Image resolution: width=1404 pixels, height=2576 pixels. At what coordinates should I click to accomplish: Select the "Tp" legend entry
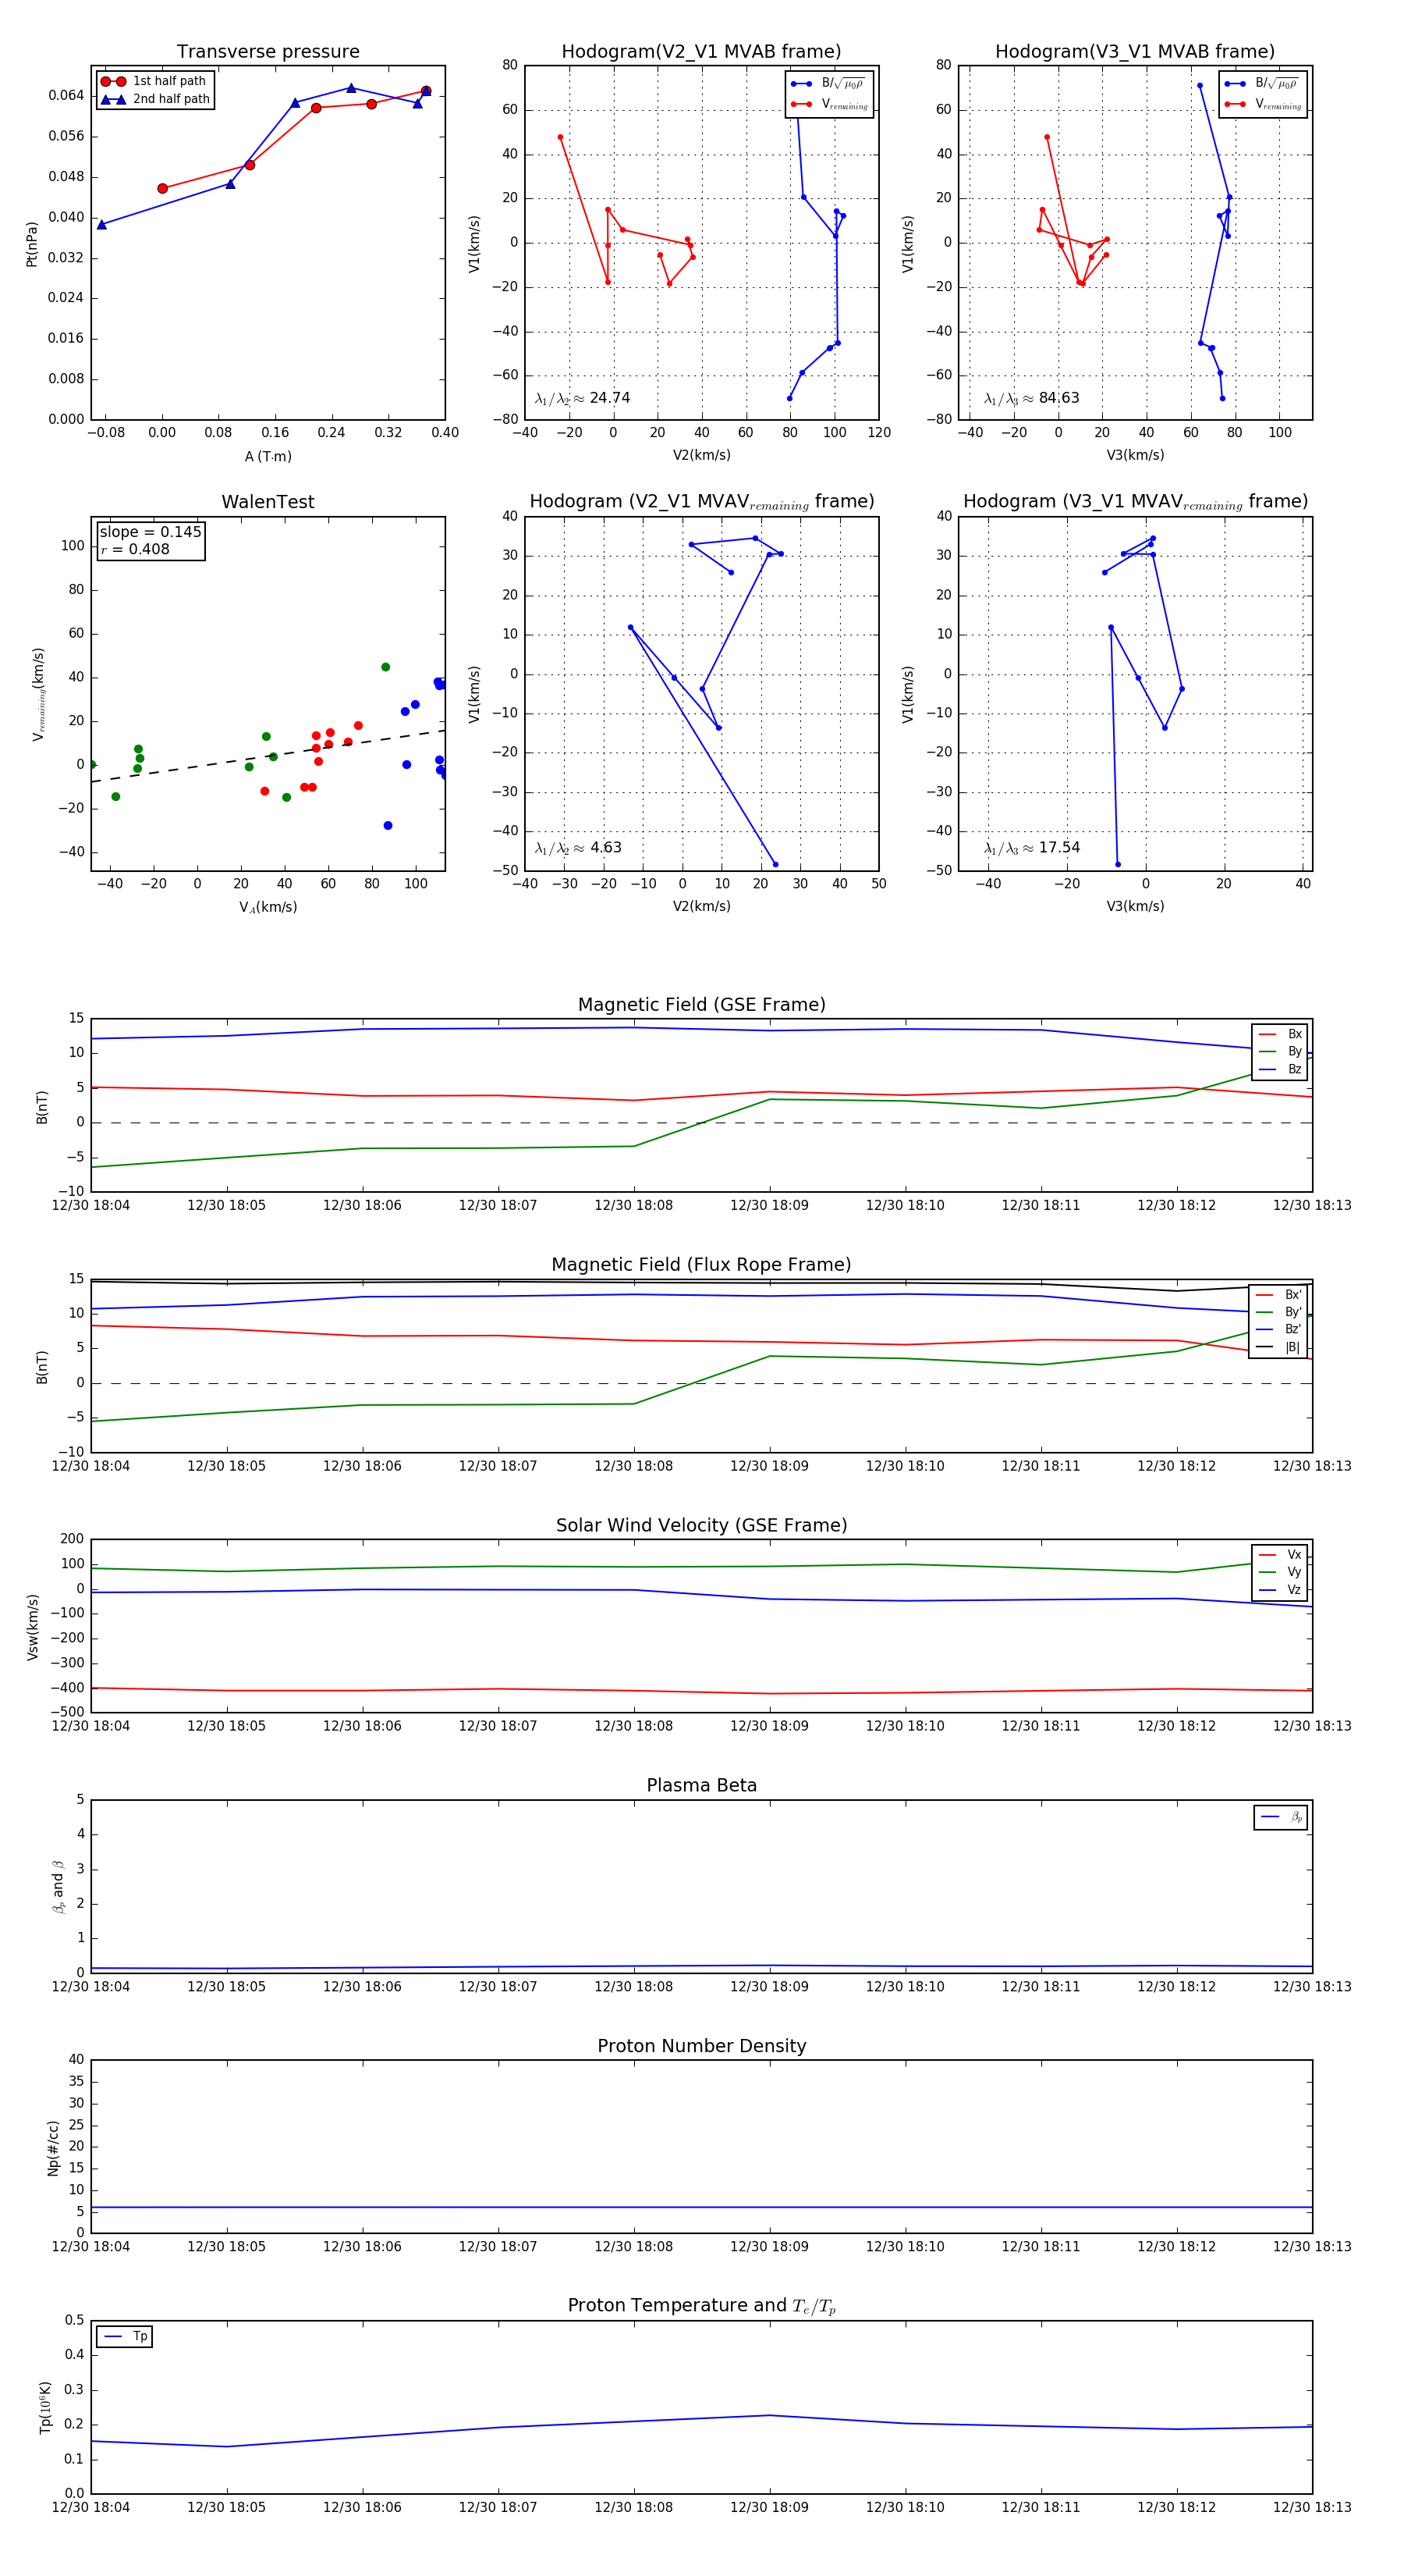pyautogui.click(x=125, y=2337)
